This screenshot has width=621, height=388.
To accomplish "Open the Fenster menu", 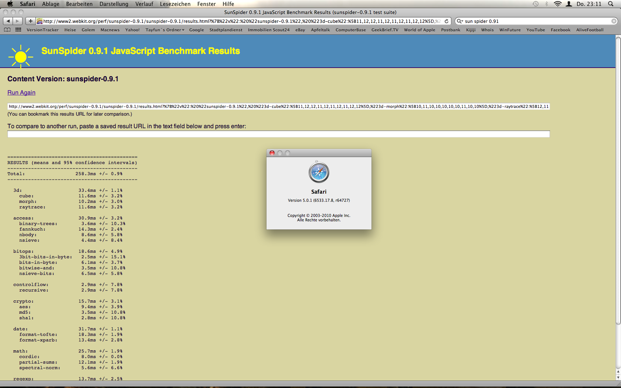I will tap(206, 4).
